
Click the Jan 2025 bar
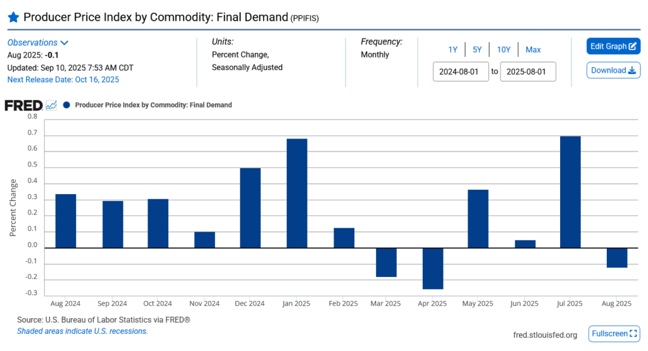click(297, 193)
